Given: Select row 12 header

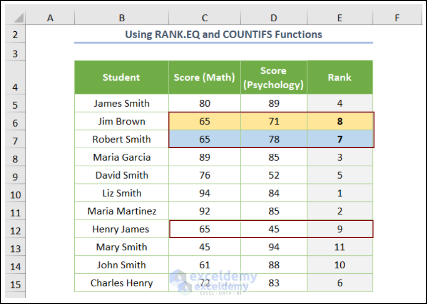Looking at the screenshot, I should pyautogui.click(x=15, y=229).
